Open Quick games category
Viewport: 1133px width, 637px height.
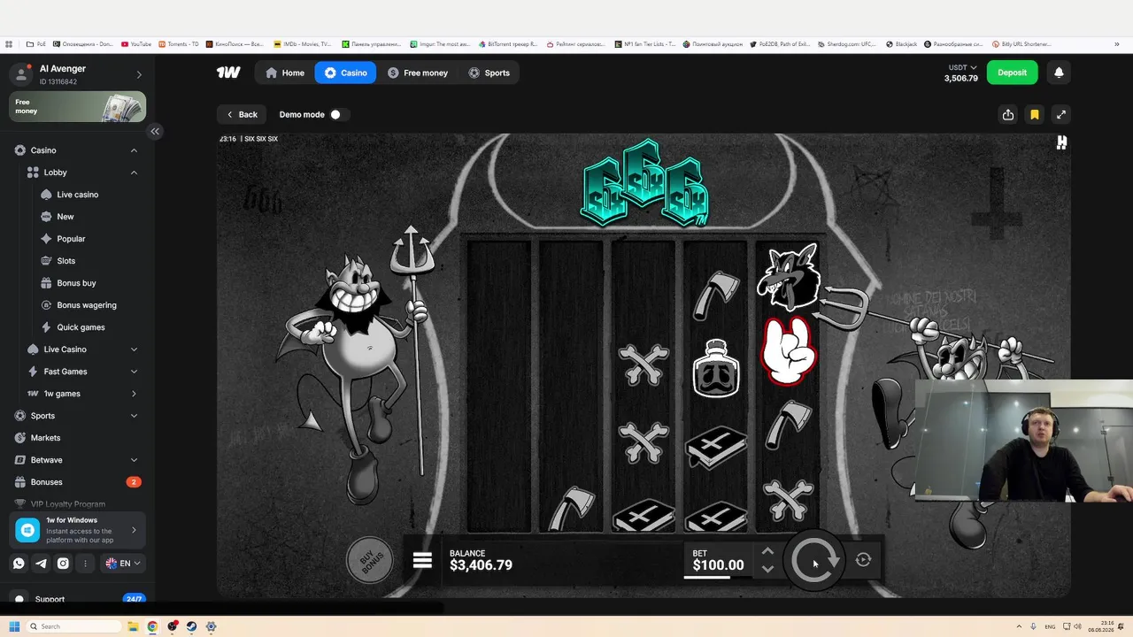coord(81,327)
